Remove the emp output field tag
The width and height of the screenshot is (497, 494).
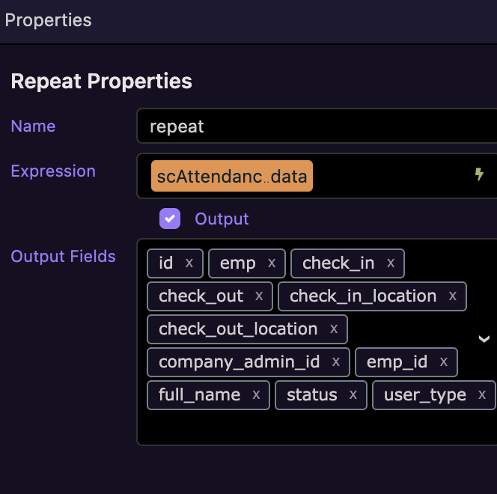[x=272, y=263]
